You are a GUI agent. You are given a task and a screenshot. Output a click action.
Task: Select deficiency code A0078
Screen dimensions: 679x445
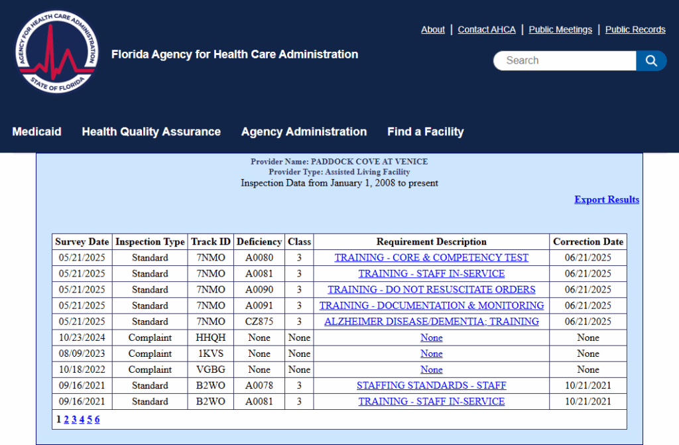point(259,385)
